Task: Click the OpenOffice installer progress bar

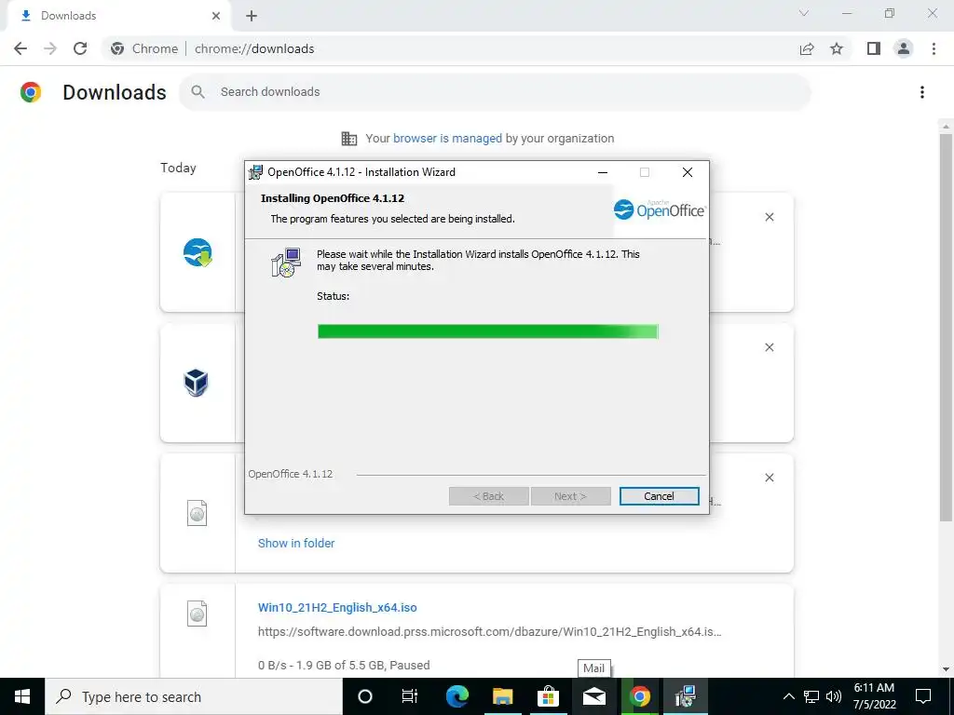Action: 487,331
